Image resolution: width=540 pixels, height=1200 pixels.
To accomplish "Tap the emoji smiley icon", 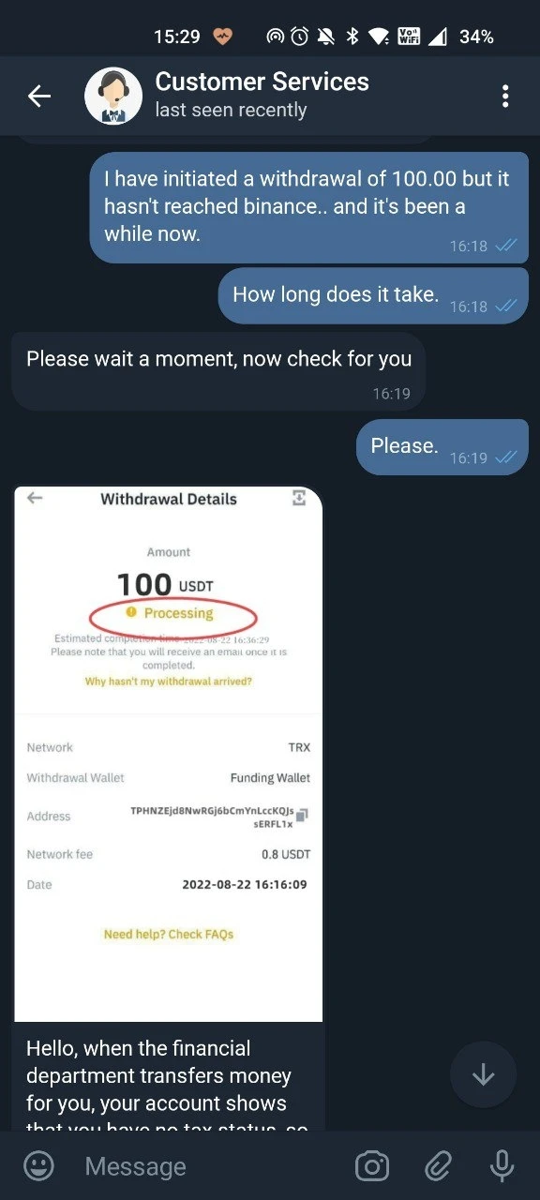I will [38, 1166].
